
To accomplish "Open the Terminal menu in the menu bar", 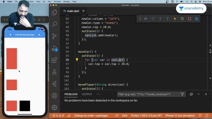I will click(57, 2).
